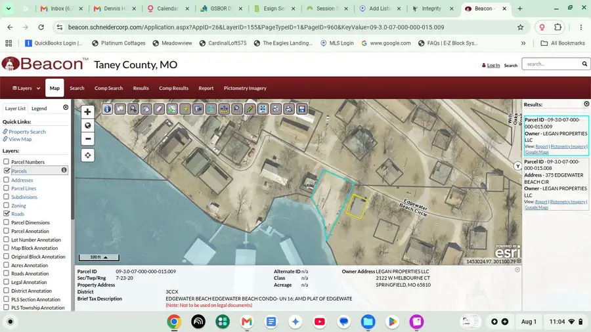
Task: Open the All Bookmarks folder
Action: (x=563, y=43)
